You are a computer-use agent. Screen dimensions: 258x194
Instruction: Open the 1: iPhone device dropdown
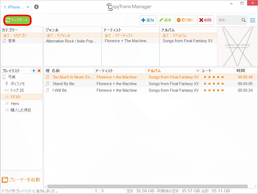(x=17, y=7)
